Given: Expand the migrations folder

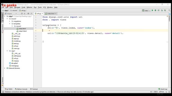Looking at the screenshot, I should (10, 21).
